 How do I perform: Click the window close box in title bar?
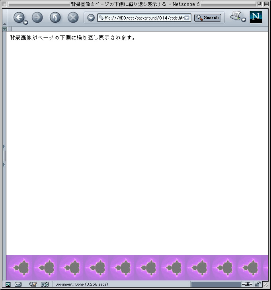tap(4, 4)
